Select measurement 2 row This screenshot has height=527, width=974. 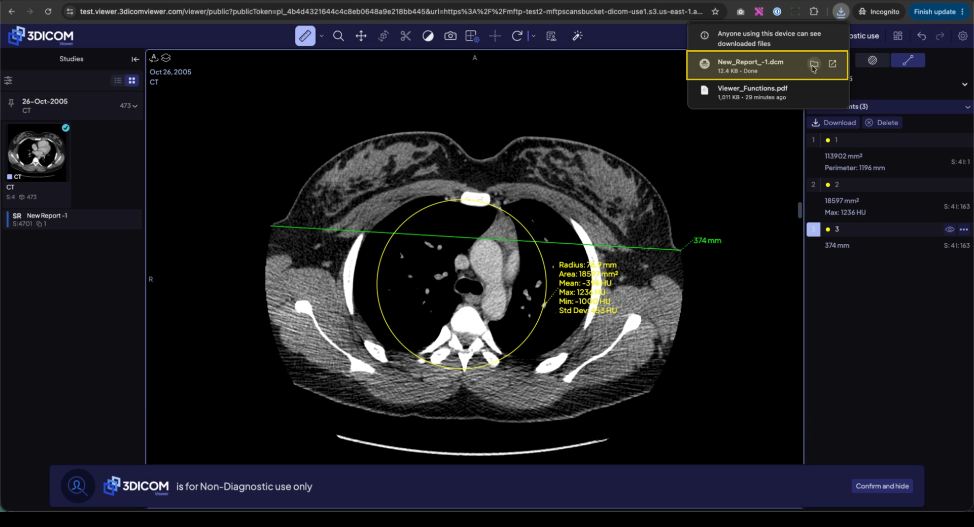tap(889, 184)
